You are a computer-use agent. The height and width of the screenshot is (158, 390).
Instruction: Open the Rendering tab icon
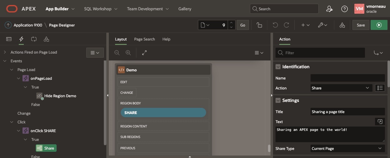[x=9, y=39]
